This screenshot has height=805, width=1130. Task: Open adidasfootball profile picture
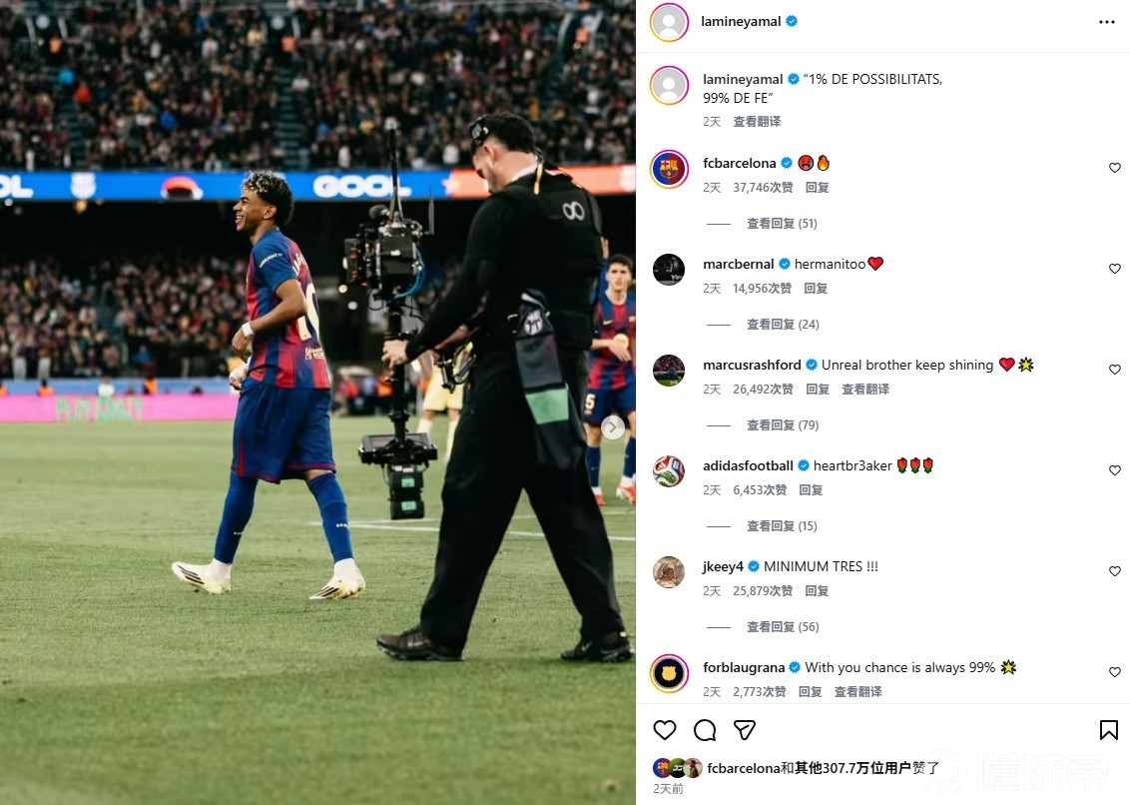[x=669, y=471]
